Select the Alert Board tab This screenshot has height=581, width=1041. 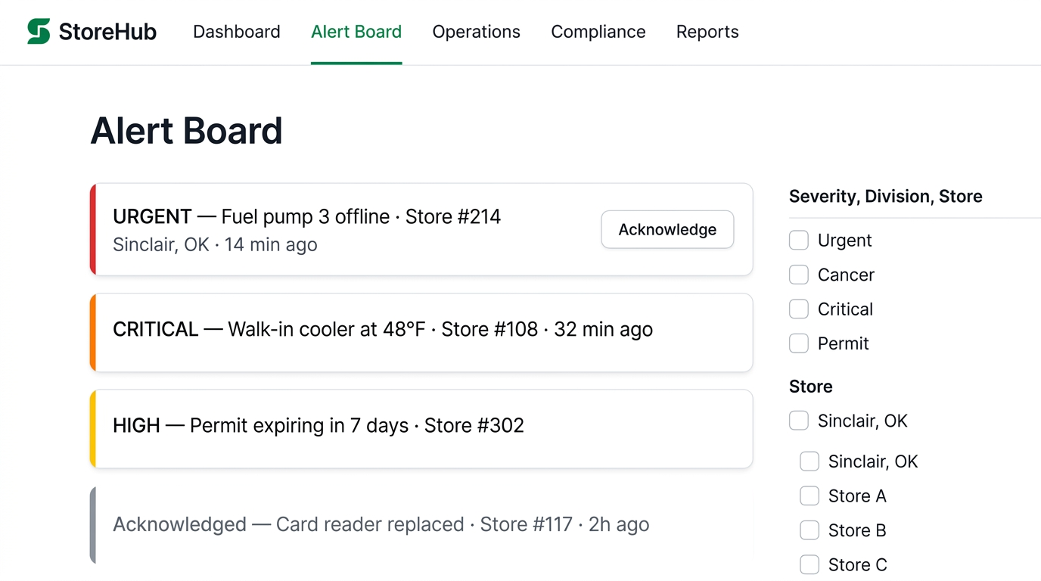click(356, 32)
